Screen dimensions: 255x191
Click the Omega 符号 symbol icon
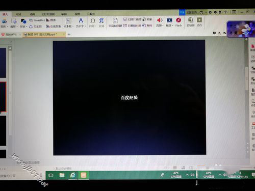point(93,21)
